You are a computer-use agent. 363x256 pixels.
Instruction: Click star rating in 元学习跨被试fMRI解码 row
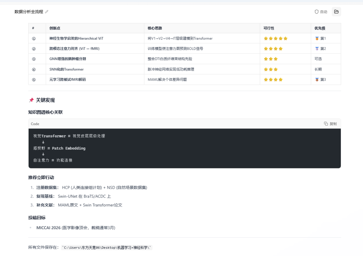point(273,79)
